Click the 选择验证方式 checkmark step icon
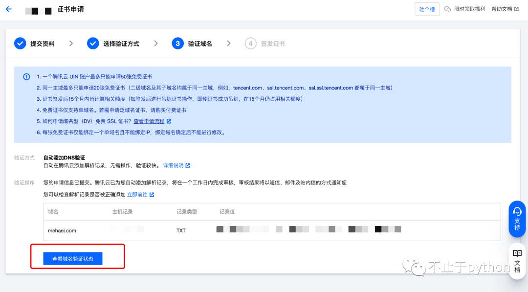 (x=93, y=44)
